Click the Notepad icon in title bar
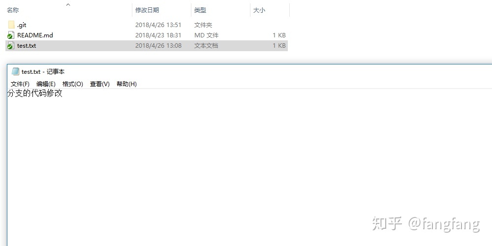 point(15,71)
